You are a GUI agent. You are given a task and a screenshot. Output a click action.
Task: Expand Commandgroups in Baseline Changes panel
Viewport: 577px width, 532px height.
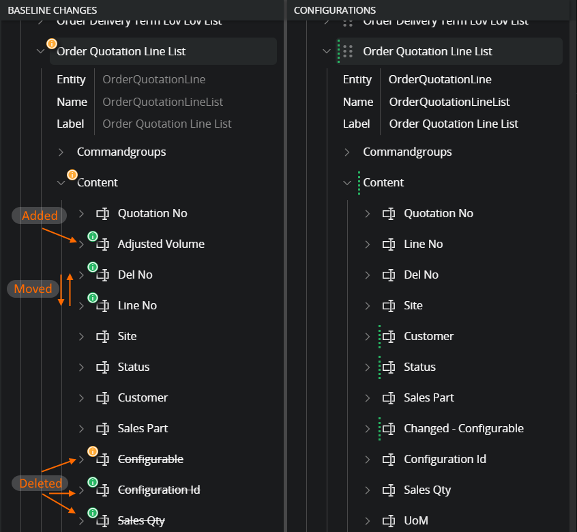click(61, 152)
